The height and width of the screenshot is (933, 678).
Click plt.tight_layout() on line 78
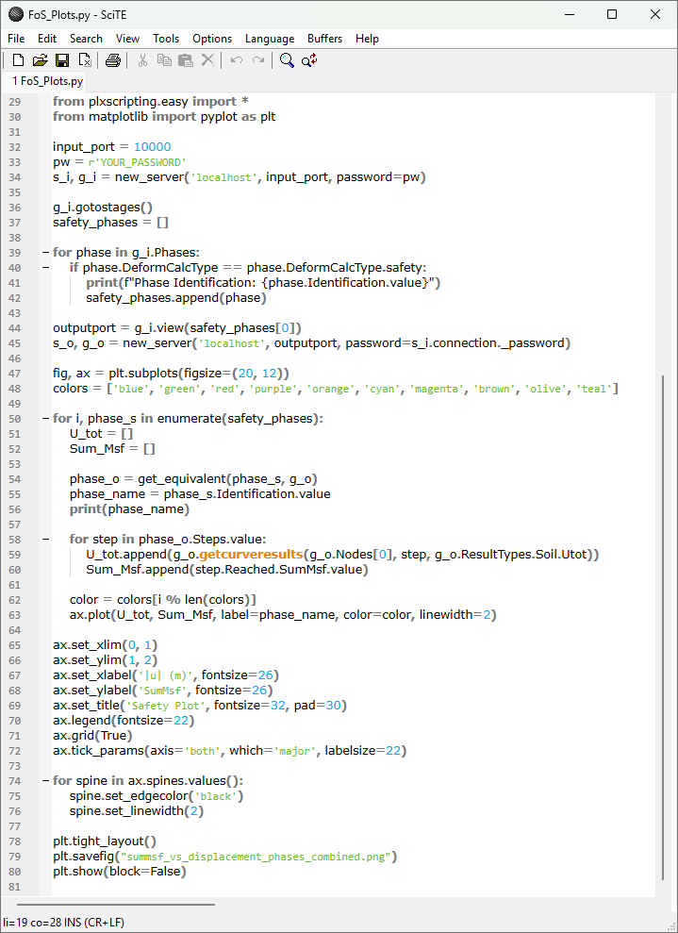coord(105,841)
